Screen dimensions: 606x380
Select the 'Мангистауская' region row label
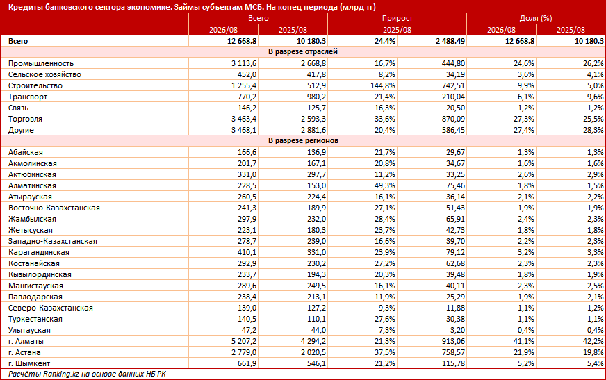tap(35, 286)
